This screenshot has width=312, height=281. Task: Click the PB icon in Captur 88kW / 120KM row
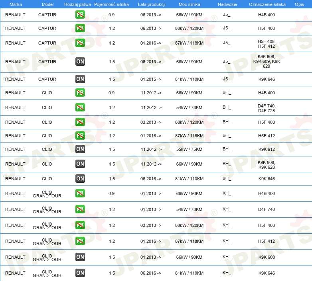coord(80,28)
